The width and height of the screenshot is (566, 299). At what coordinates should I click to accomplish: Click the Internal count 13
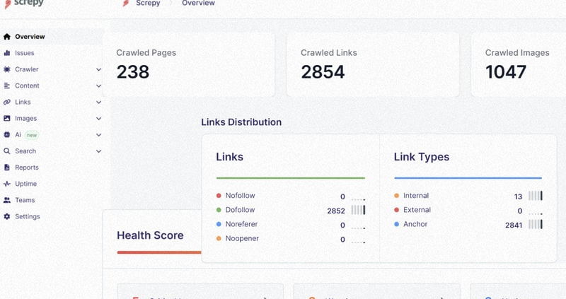click(519, 197)
